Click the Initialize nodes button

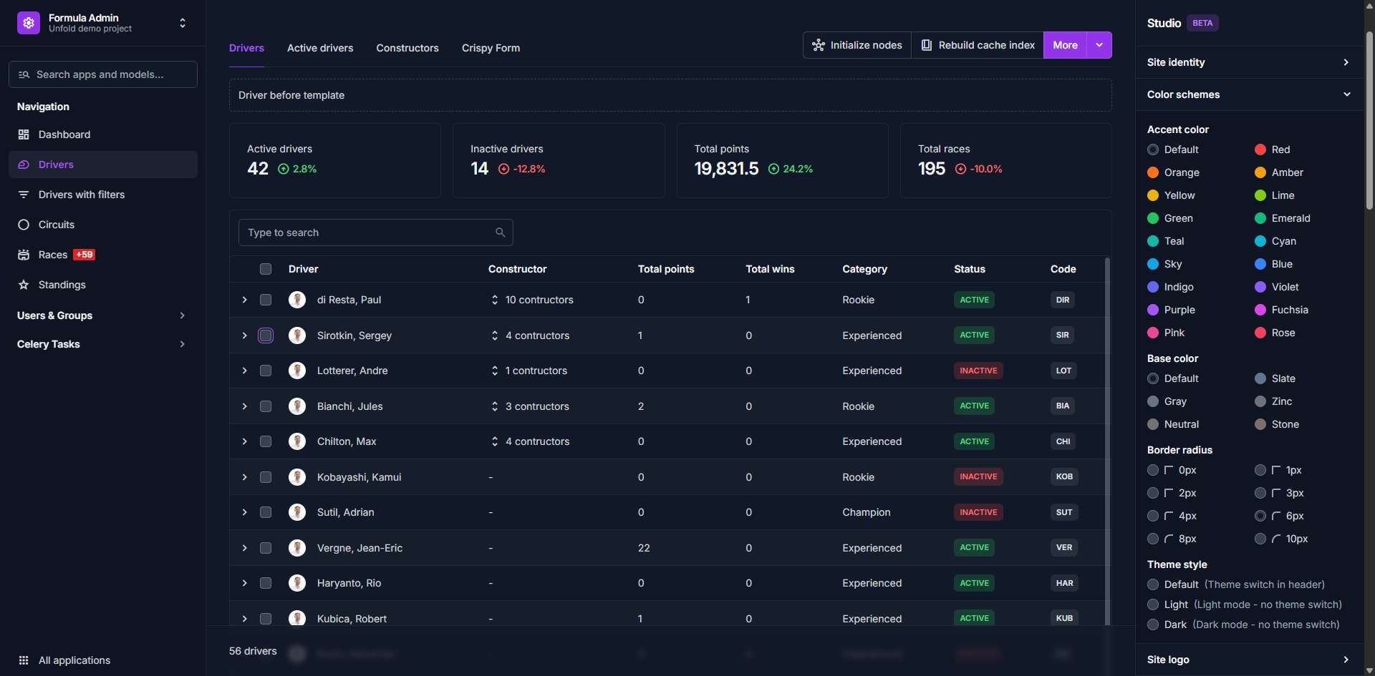tap(857, 45)
